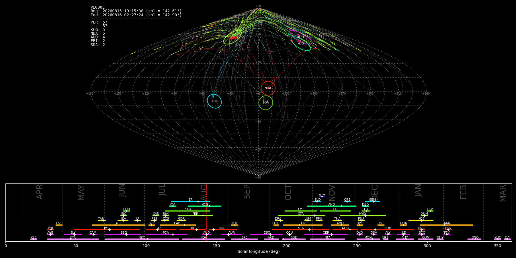
Task: Select the CAP orange shower bar
Action: [178, 225]
